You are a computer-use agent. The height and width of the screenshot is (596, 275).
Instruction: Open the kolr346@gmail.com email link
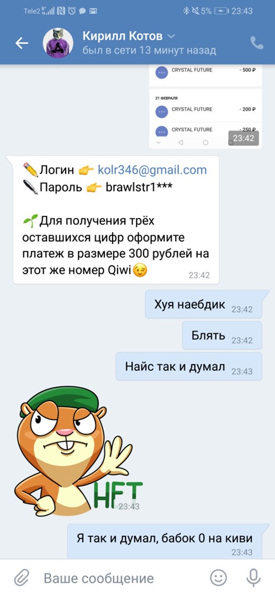(152, 170)
